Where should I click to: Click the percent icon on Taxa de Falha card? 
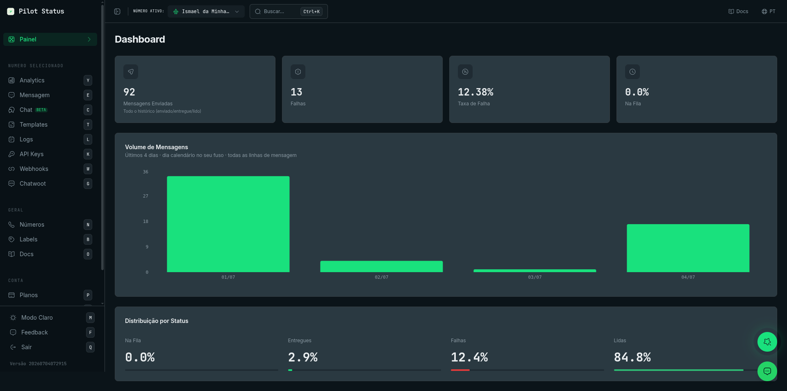465,72
